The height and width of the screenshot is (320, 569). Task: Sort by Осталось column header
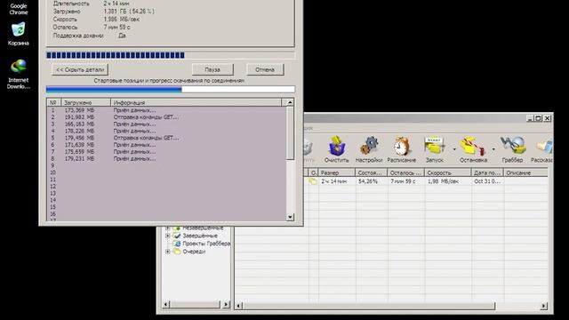coord(405,173)
